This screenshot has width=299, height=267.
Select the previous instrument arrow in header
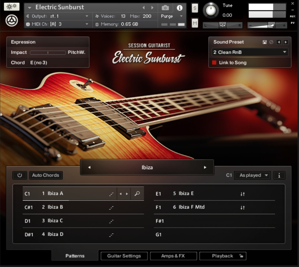coord(144,8)
